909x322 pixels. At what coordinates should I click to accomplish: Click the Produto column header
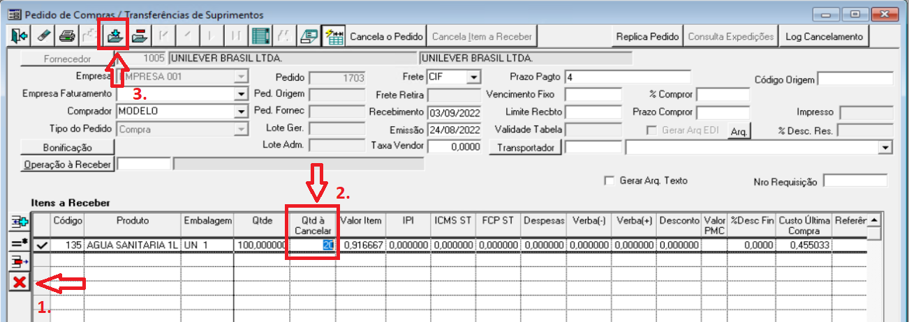click(x=133, y=225)
